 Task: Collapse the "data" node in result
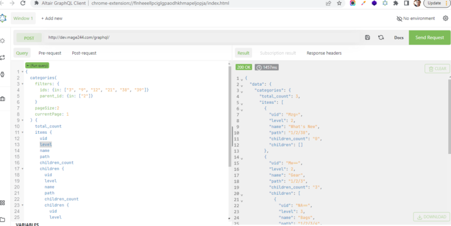pyautogui.click(x=241, y=85)
